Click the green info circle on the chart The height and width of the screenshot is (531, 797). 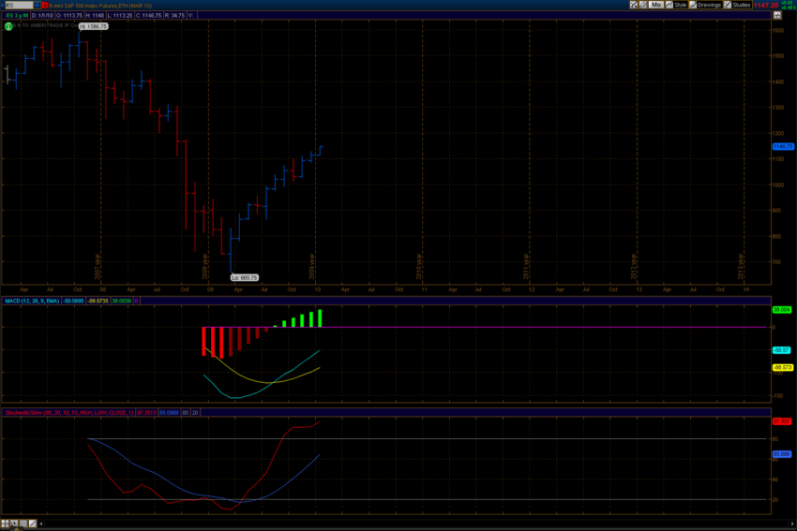point(8,26)
